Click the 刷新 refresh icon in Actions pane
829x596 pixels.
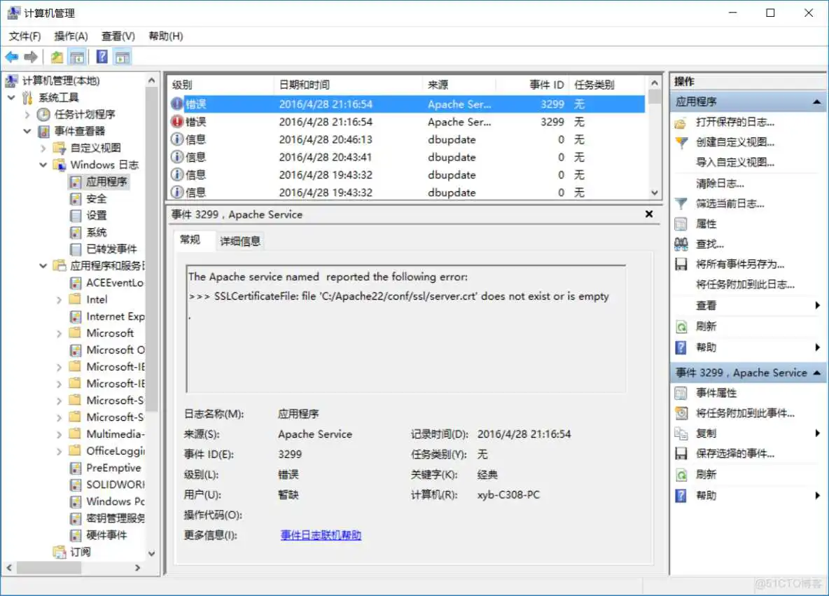coord(681,326)
